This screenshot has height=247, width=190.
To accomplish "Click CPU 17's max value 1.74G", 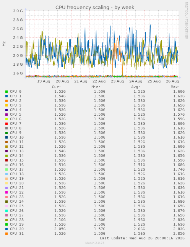I will point(179,170).
